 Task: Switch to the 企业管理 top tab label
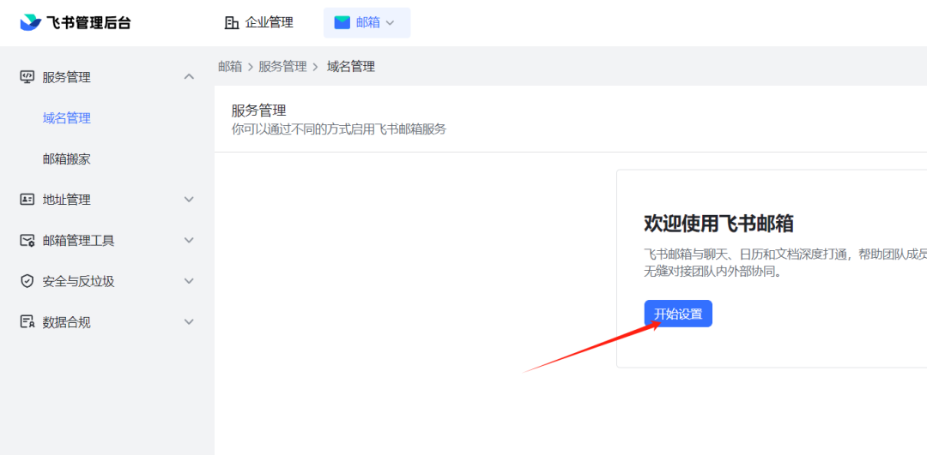(270, 23)
